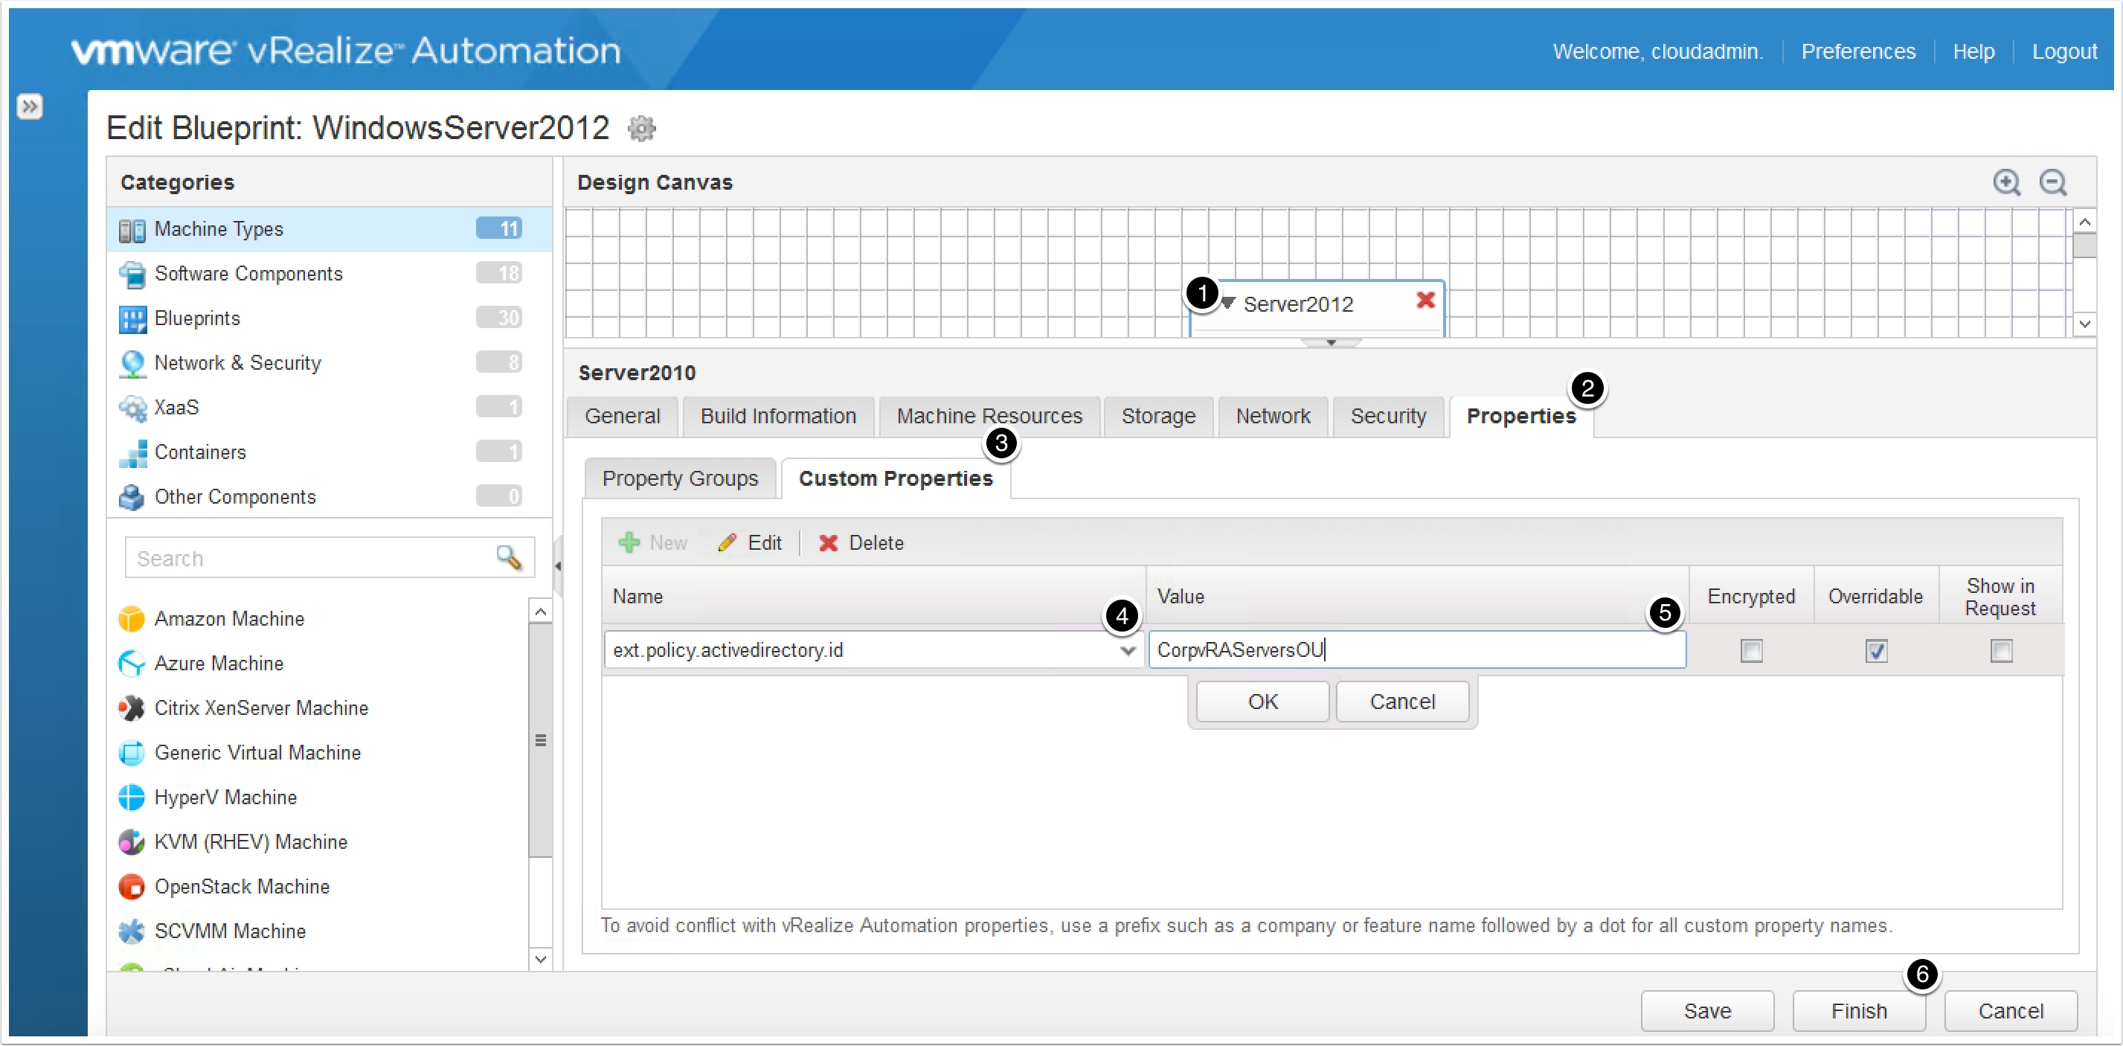The height and width of the screenshot is (1046, 2123).
Task: Switch to Property Groups subtab
Action: point(680,479)
